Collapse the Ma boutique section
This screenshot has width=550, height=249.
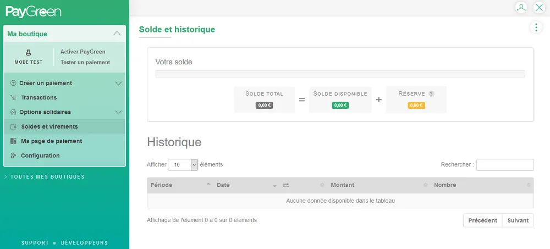[117, 34]
